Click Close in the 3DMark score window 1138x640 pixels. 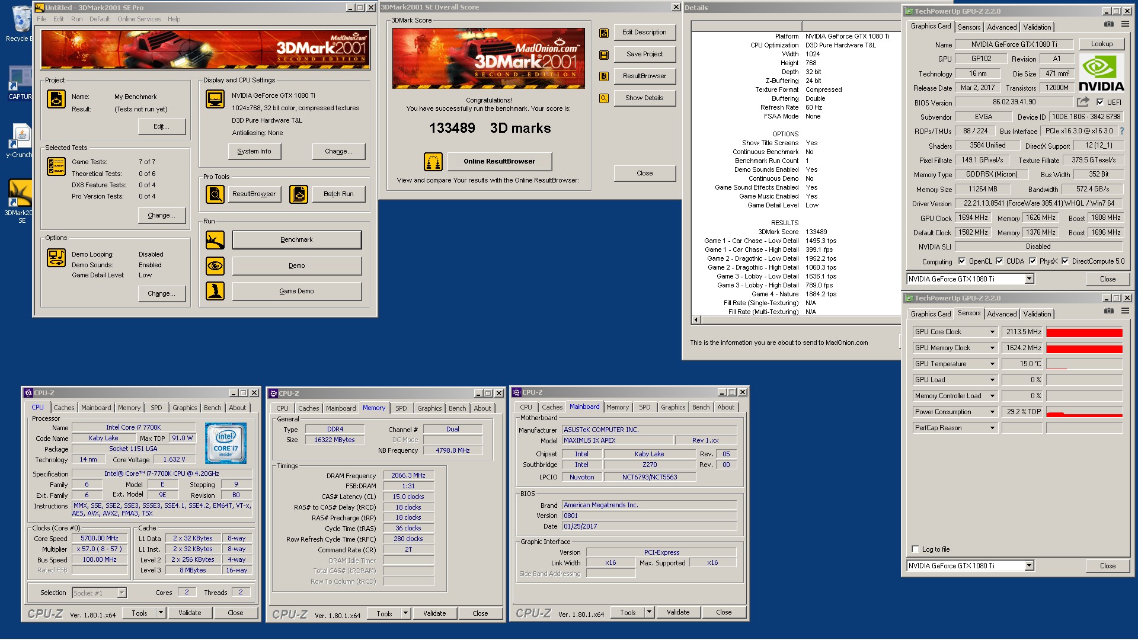click(x=644, y=173)
